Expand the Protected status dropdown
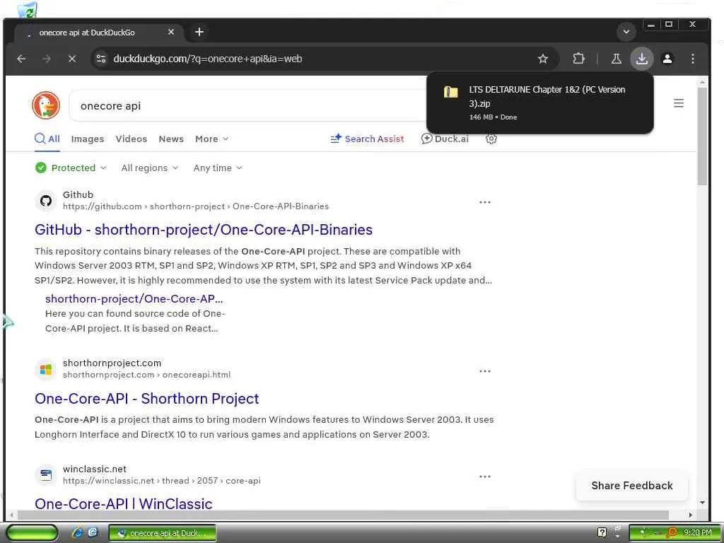Viewport: 724px width, 543px height. tap(71, 168)
